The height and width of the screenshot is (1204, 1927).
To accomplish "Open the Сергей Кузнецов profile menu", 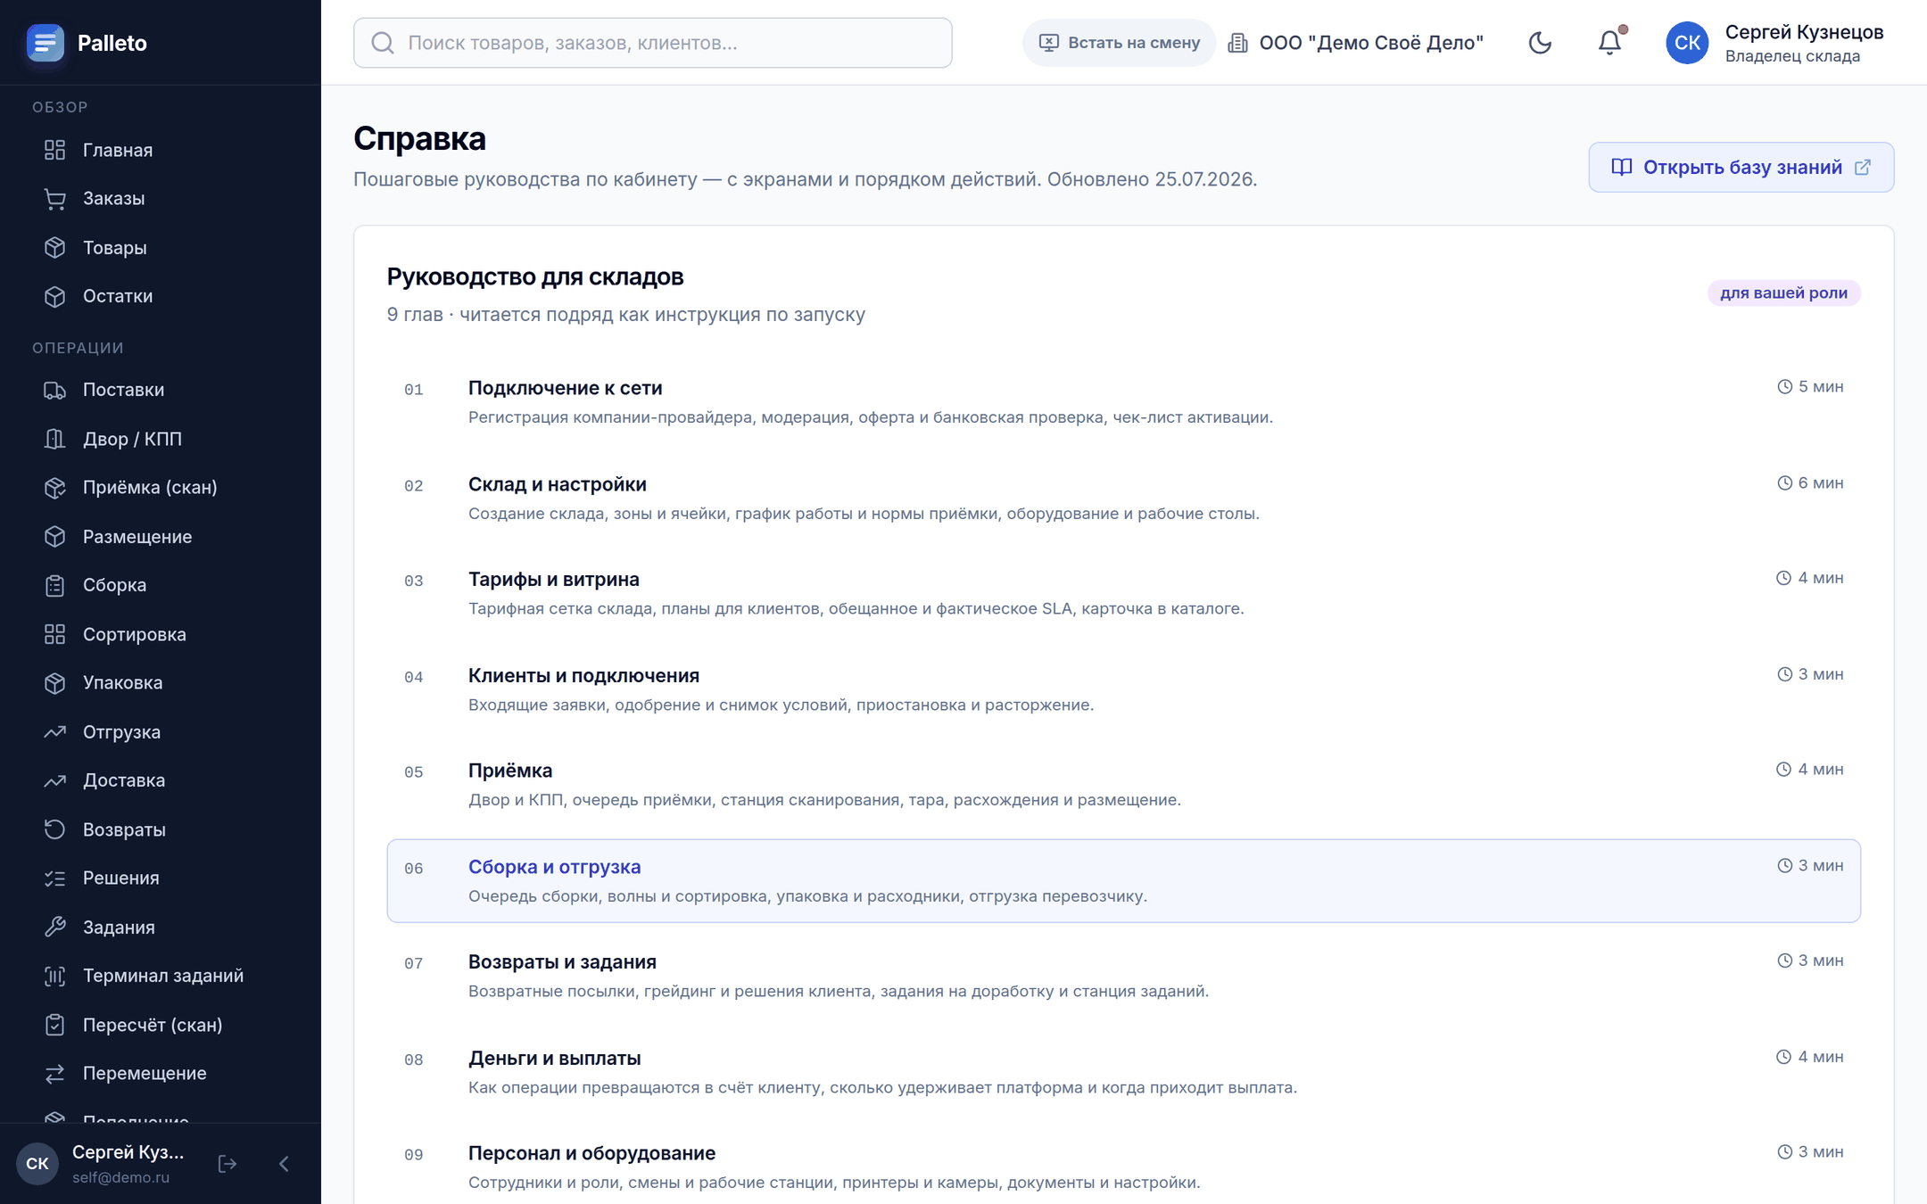I will (1775, 43).
